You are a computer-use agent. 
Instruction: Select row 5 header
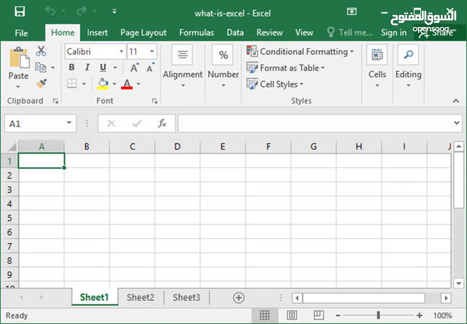click(x=9, y=218)
